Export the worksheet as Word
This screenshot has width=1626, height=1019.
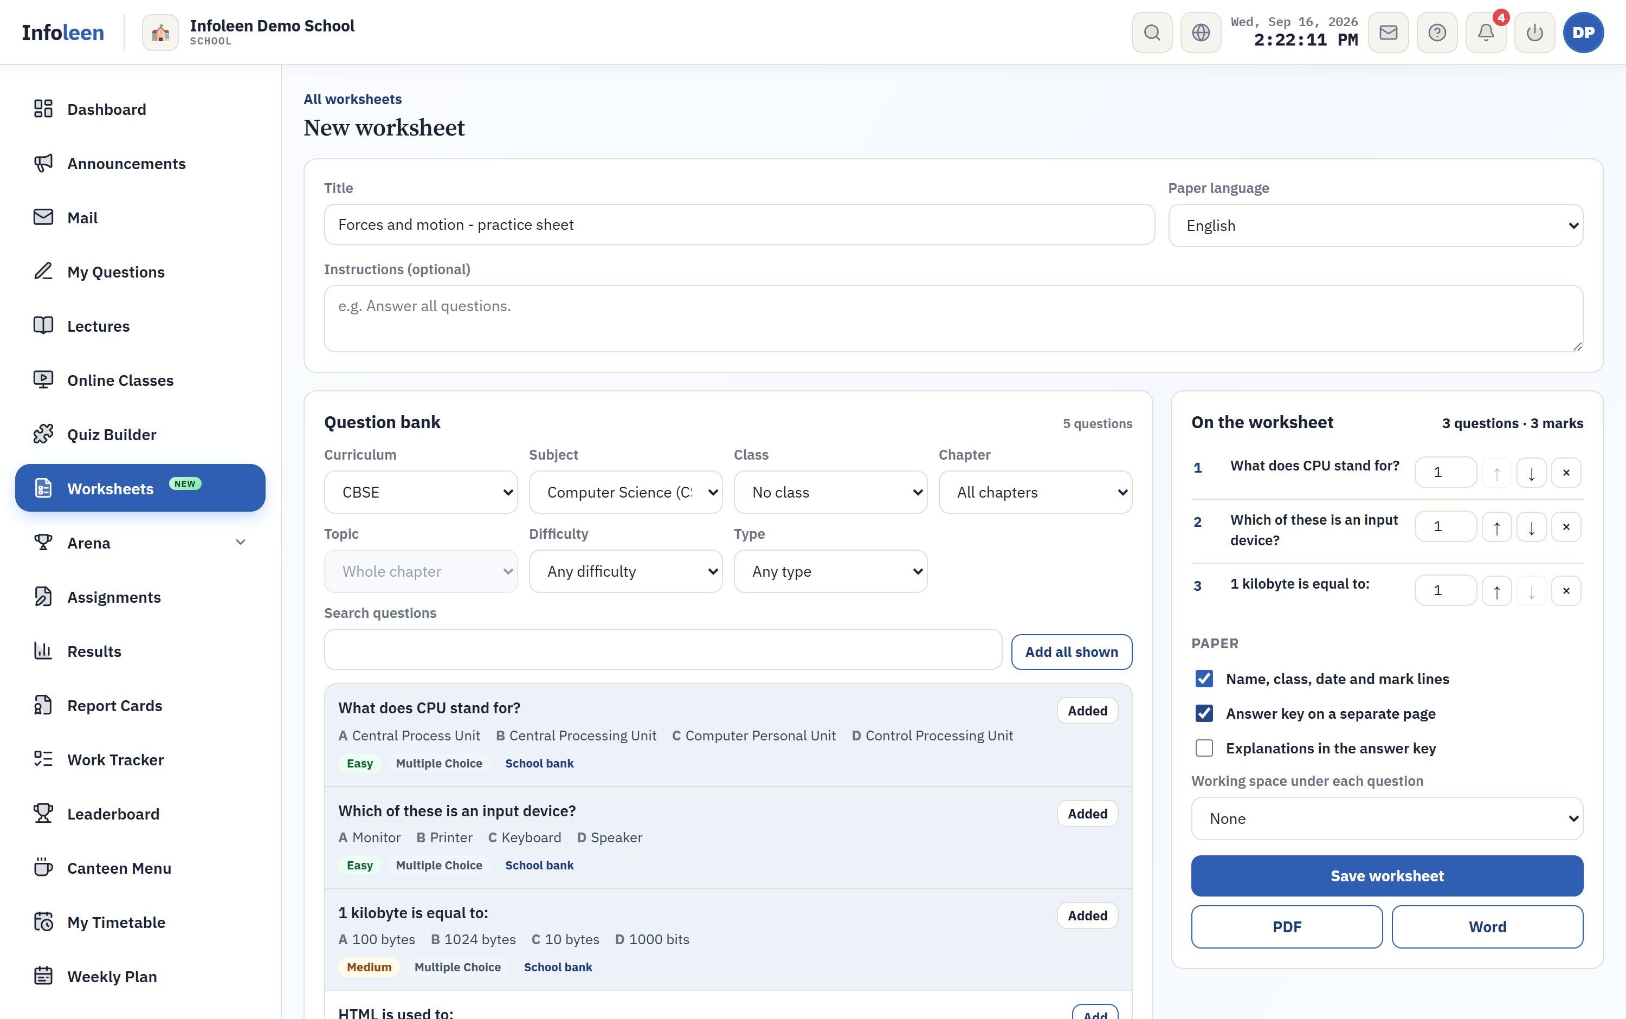coord(1487,927)
